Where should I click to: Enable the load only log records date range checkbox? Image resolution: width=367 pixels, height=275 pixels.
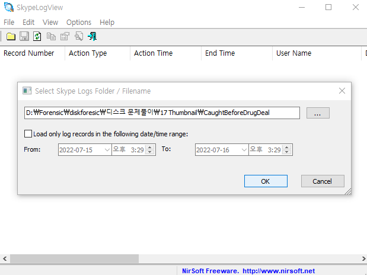coord(28,134)
